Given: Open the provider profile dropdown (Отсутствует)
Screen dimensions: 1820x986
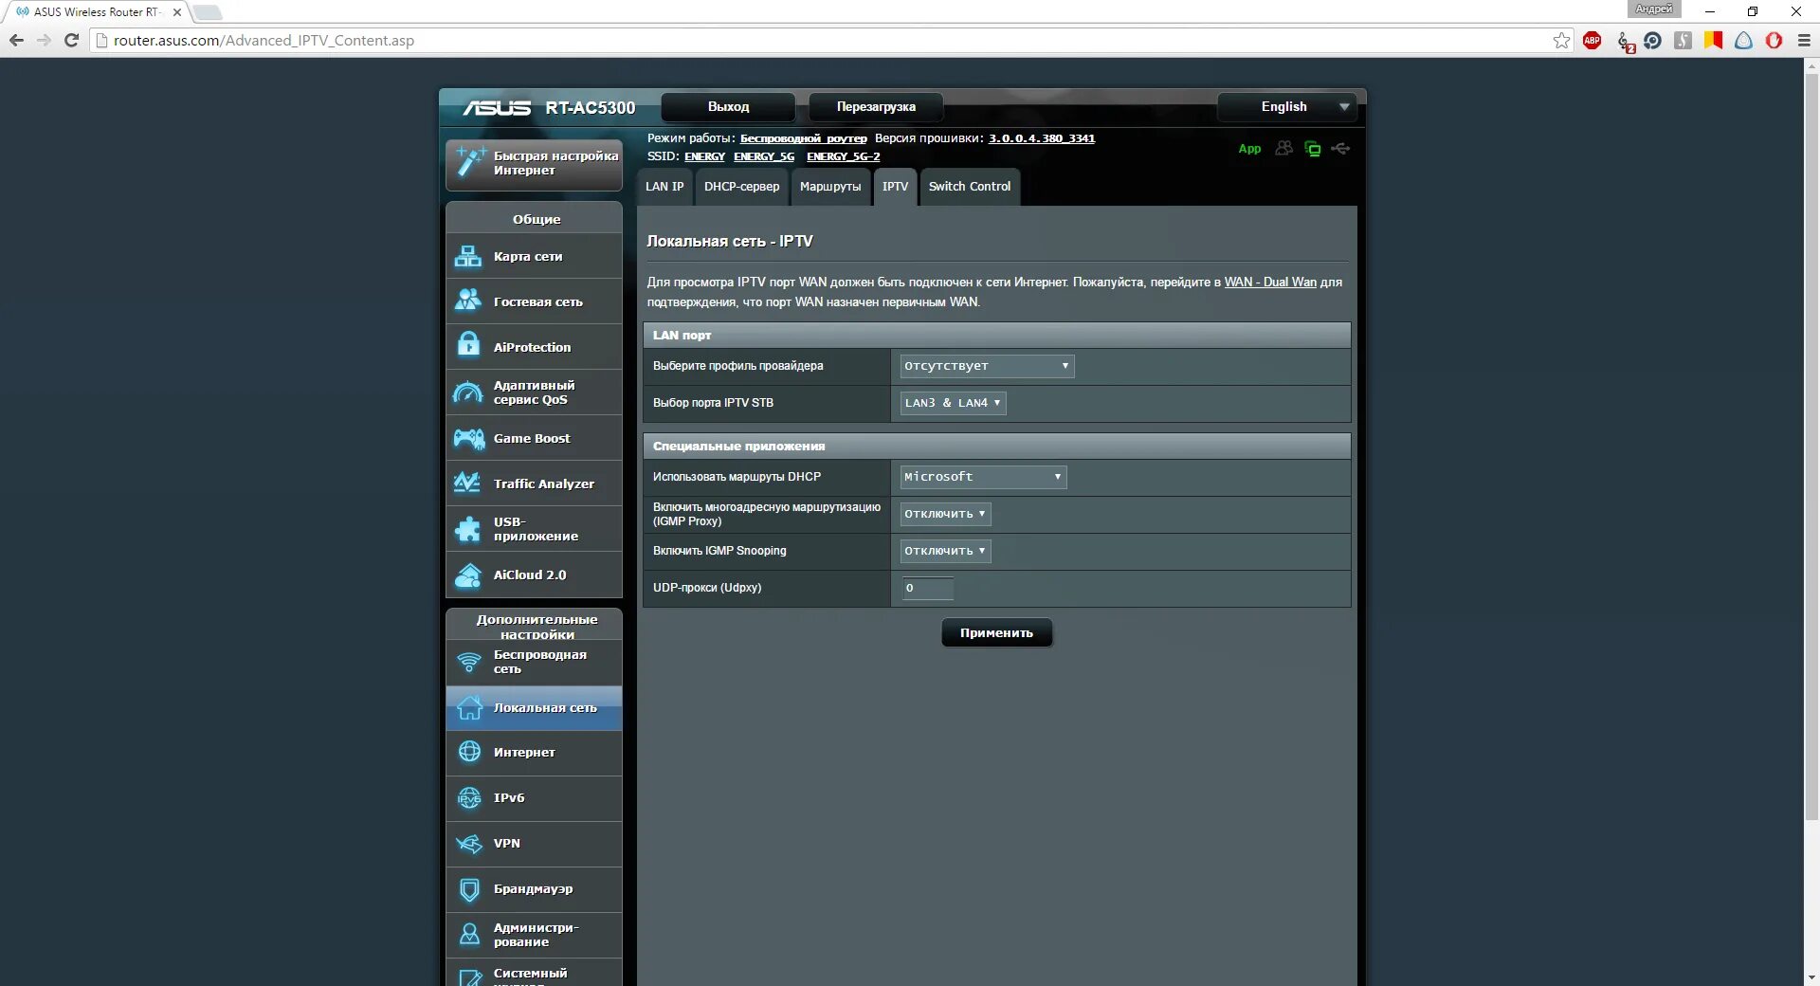Looking at the screenshot, I should [987, 366].
